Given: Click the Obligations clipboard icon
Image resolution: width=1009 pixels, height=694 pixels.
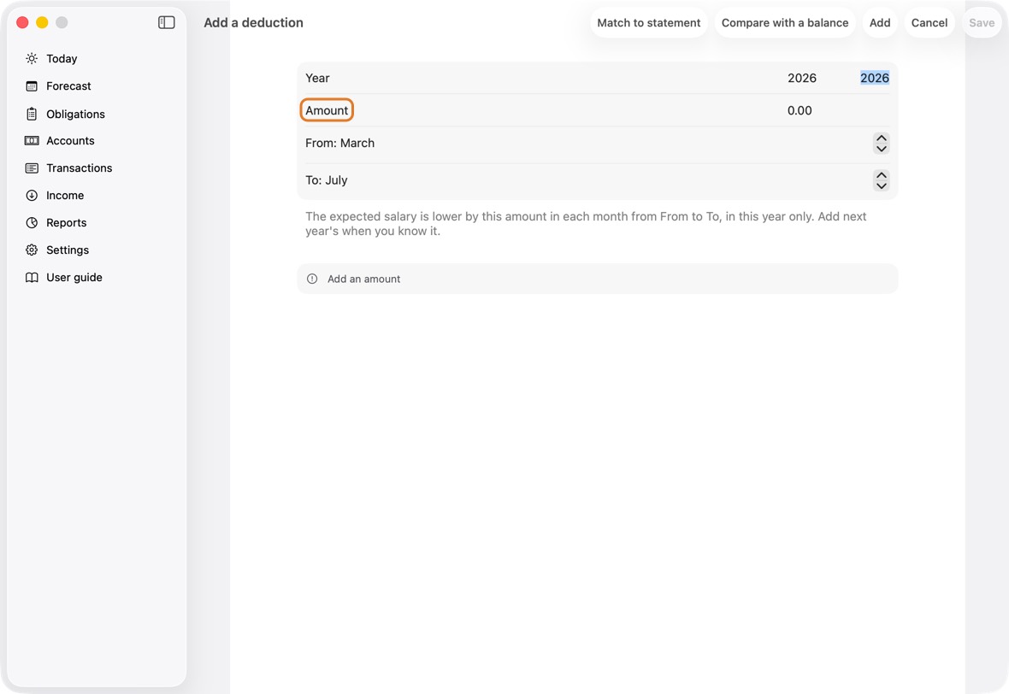Looking at the screenshot, I should (x=32, y=114).
